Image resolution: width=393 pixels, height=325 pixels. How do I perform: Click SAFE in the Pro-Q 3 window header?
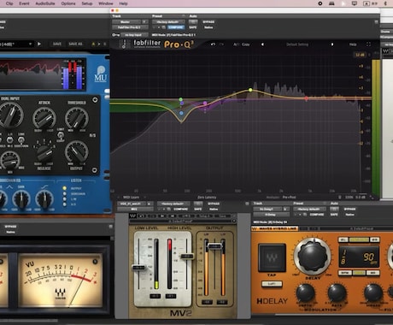pos(193,27)
